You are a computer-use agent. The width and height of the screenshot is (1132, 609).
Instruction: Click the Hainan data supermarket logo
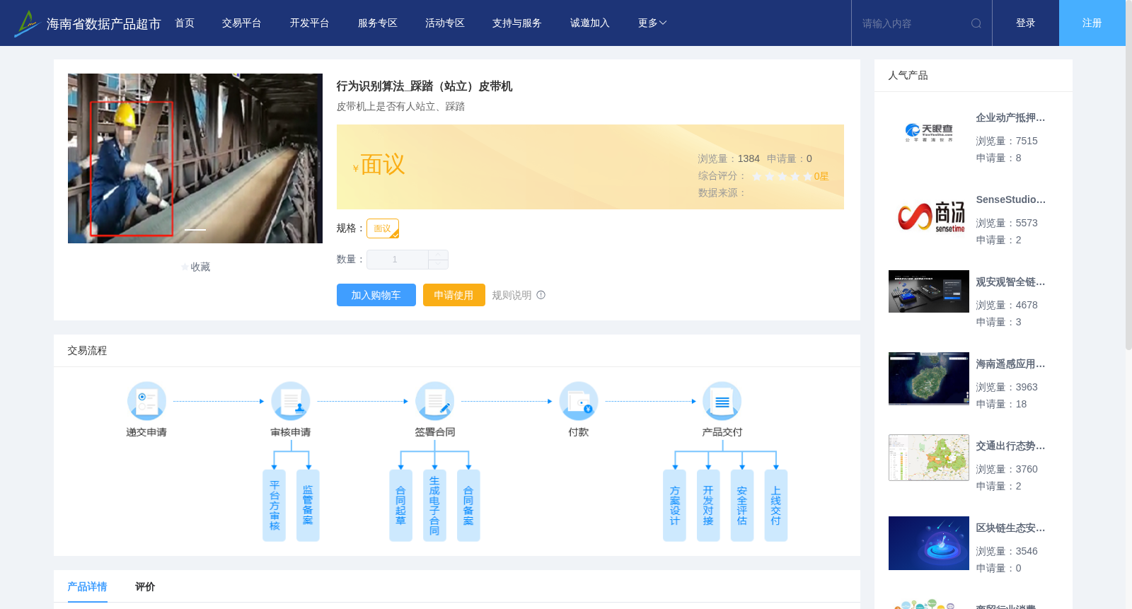[26, 23]
